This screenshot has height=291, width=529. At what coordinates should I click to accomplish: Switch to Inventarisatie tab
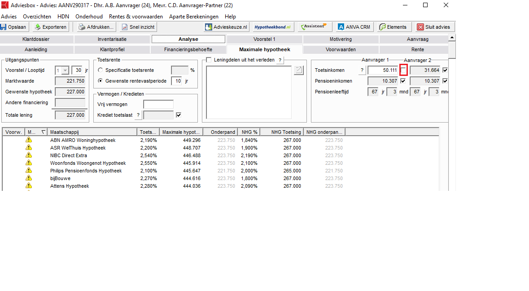[x=112, y=39]
